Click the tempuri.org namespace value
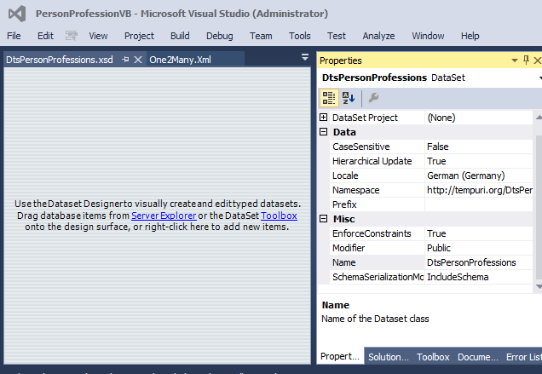Image resolution: width=542 pixels, height=374 pixels. 480,190
